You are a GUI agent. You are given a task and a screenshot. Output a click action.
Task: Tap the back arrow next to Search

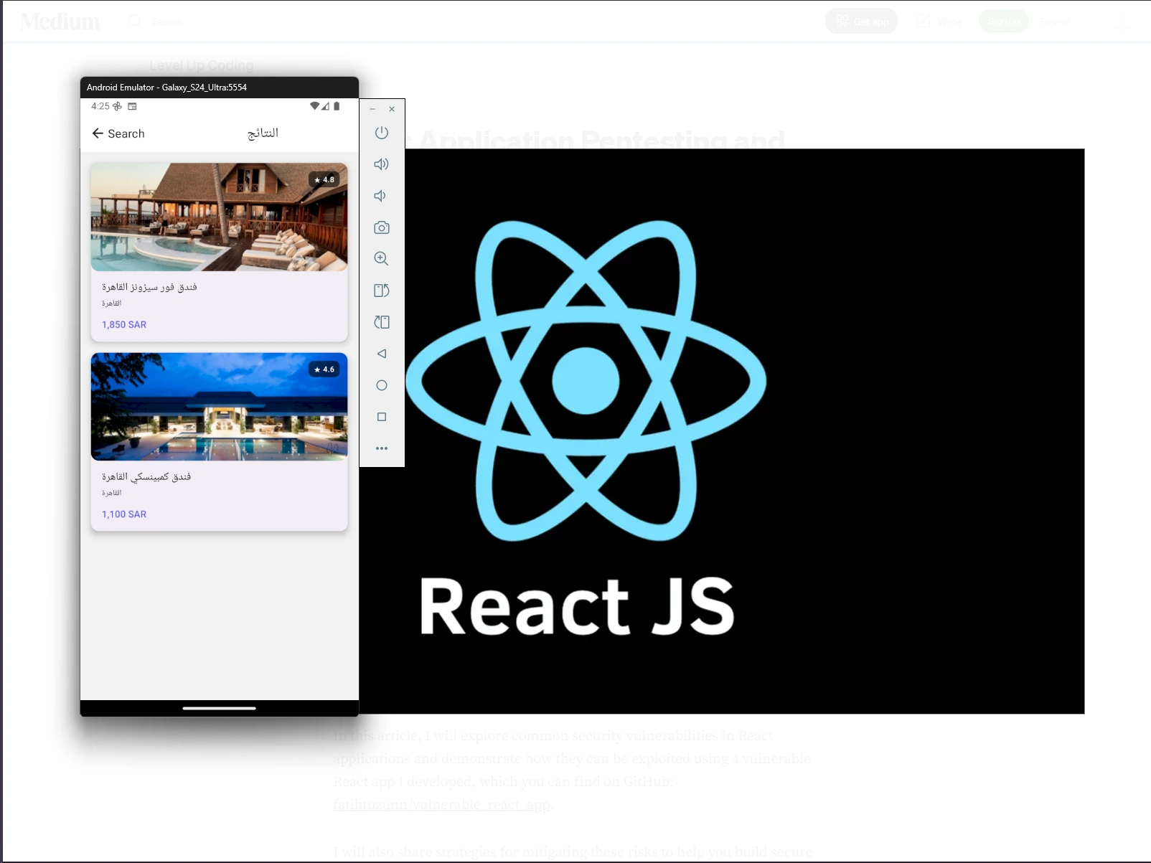pyautogui.click(x=98, y=133)
